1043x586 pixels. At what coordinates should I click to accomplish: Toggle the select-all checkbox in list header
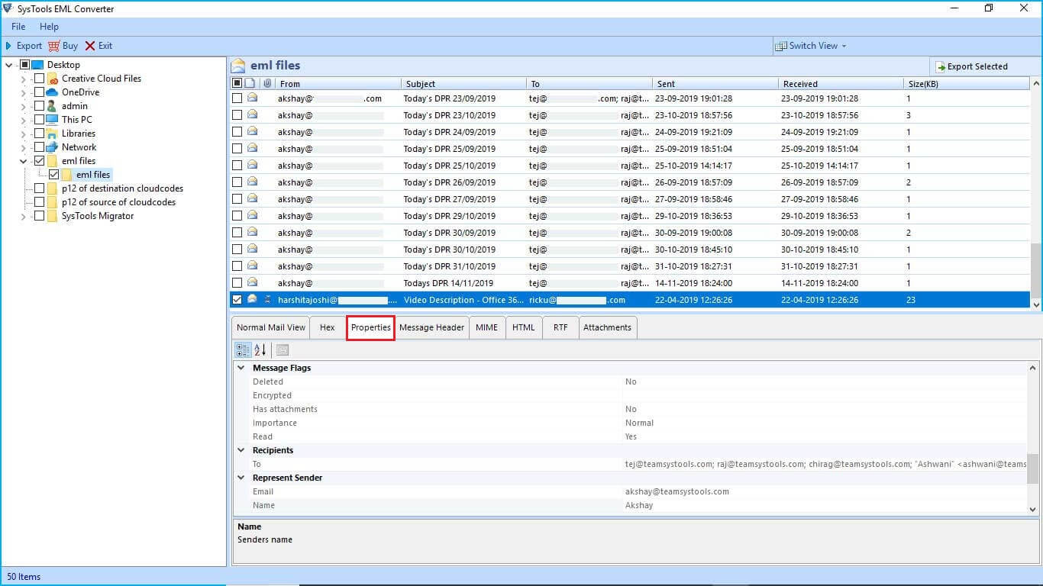point(237,83)
